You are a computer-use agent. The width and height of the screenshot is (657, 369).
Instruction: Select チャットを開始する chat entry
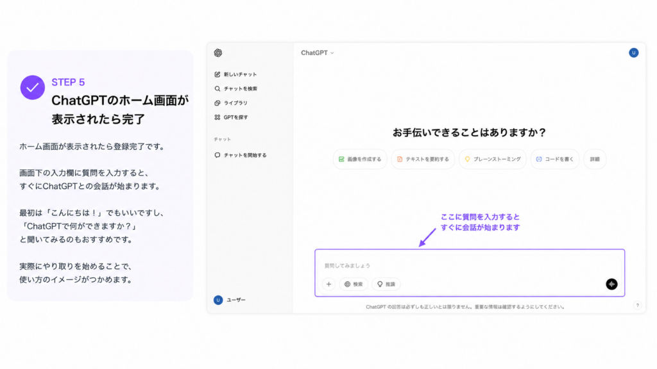(x=241, y=155)
